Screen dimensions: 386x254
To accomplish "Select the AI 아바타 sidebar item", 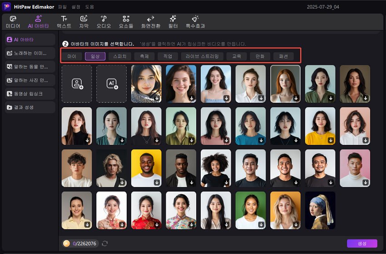I will point(30,39).
